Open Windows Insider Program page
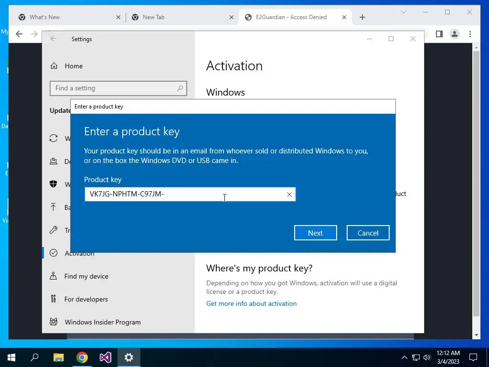 coord(103,322)
